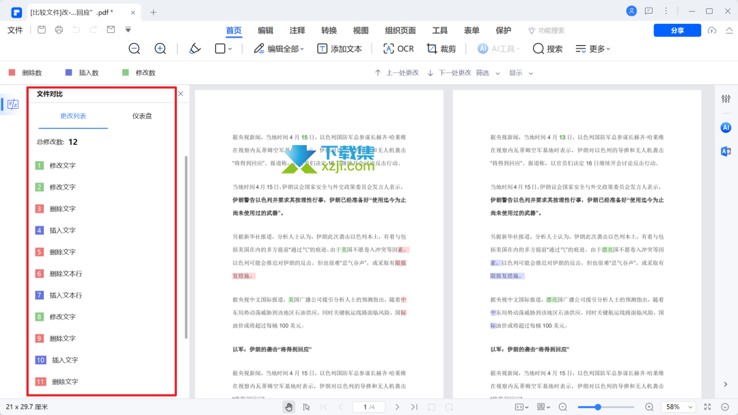
Task: Select the 仪表盘 tab
Action: coord(141,116)
